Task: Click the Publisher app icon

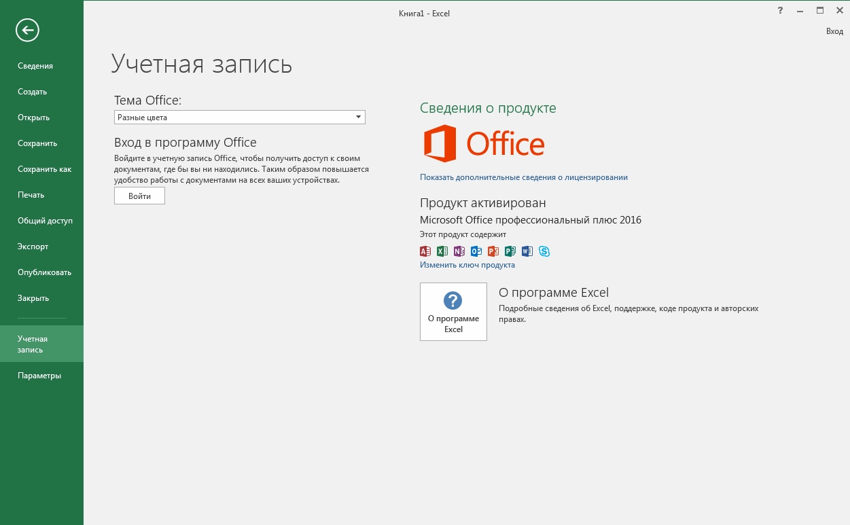Action: pyautogui.click(x=510, y=251)
